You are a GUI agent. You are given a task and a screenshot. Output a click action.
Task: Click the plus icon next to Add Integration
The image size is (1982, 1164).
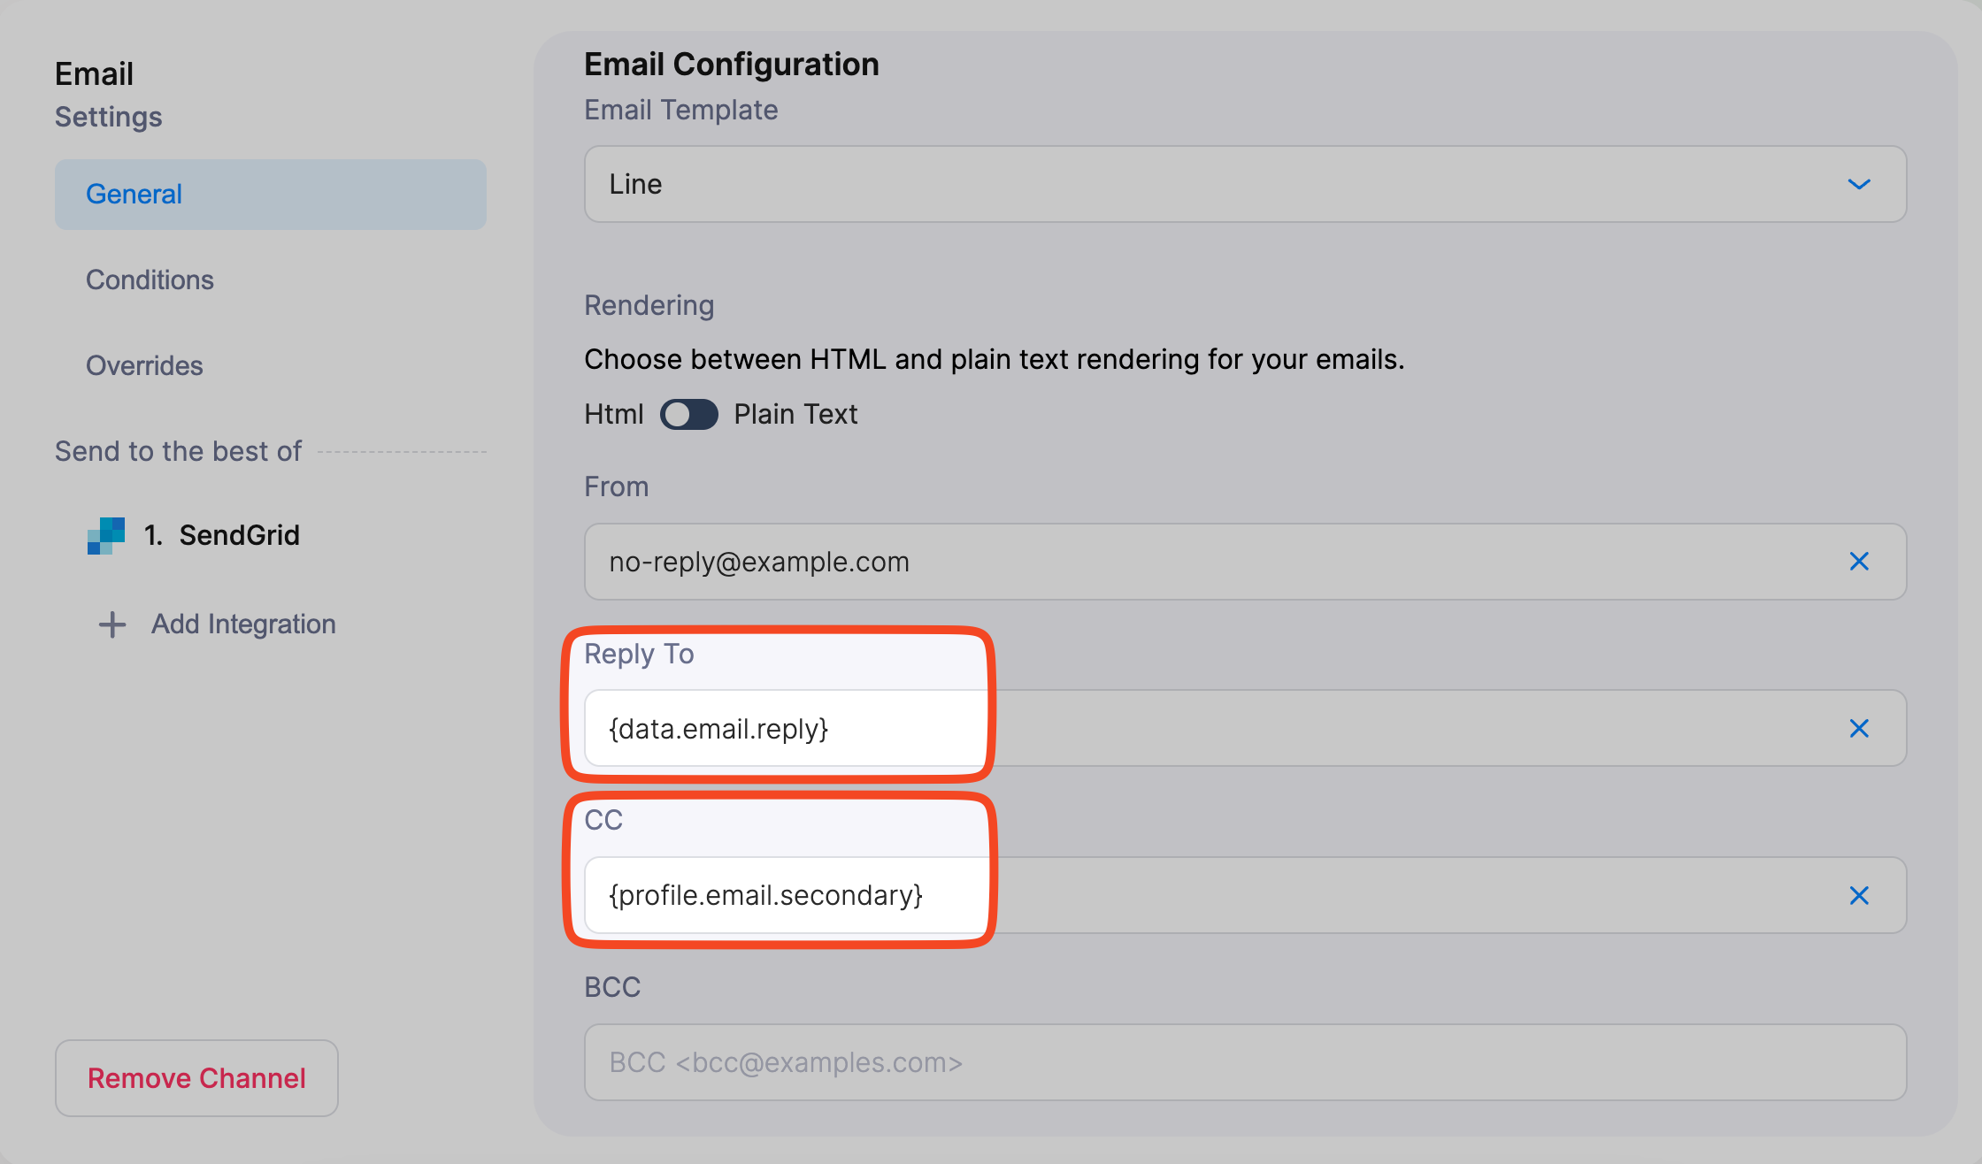111,624
